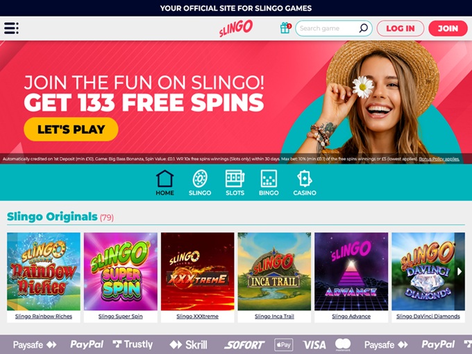Image resolution: width=472 pixels, height=354 pixels.
Task: Click the JOIN button
Action: [448, 28]
